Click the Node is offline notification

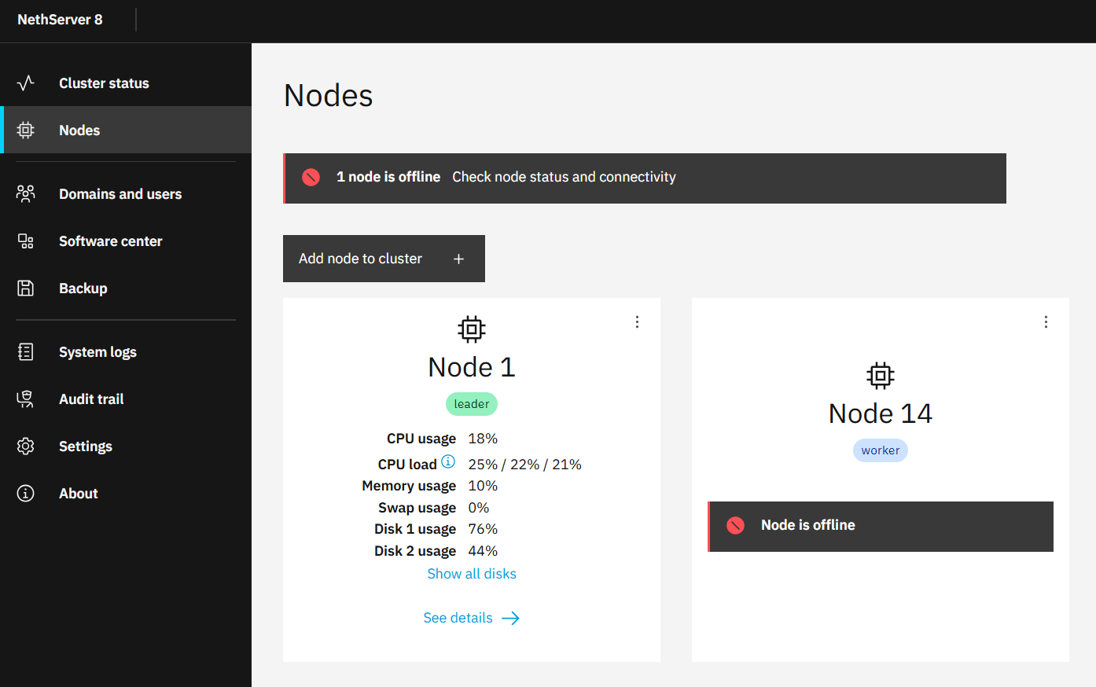point(881,527)
